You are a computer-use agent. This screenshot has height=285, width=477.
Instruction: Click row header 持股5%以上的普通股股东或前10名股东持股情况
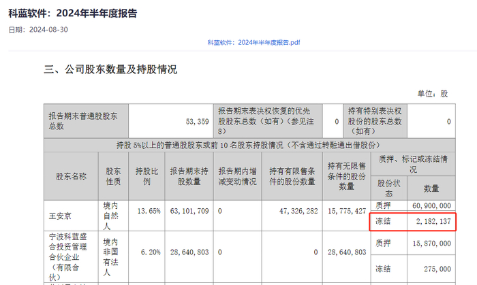click(x=249, y=146)
